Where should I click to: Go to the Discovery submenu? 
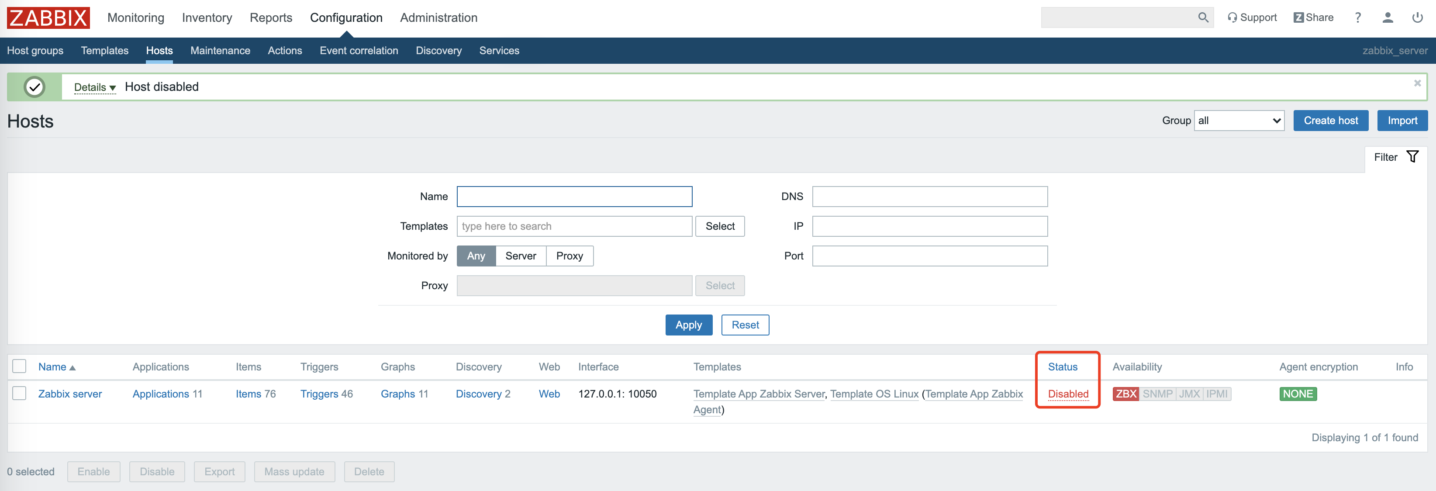click(x=439, y=51)
